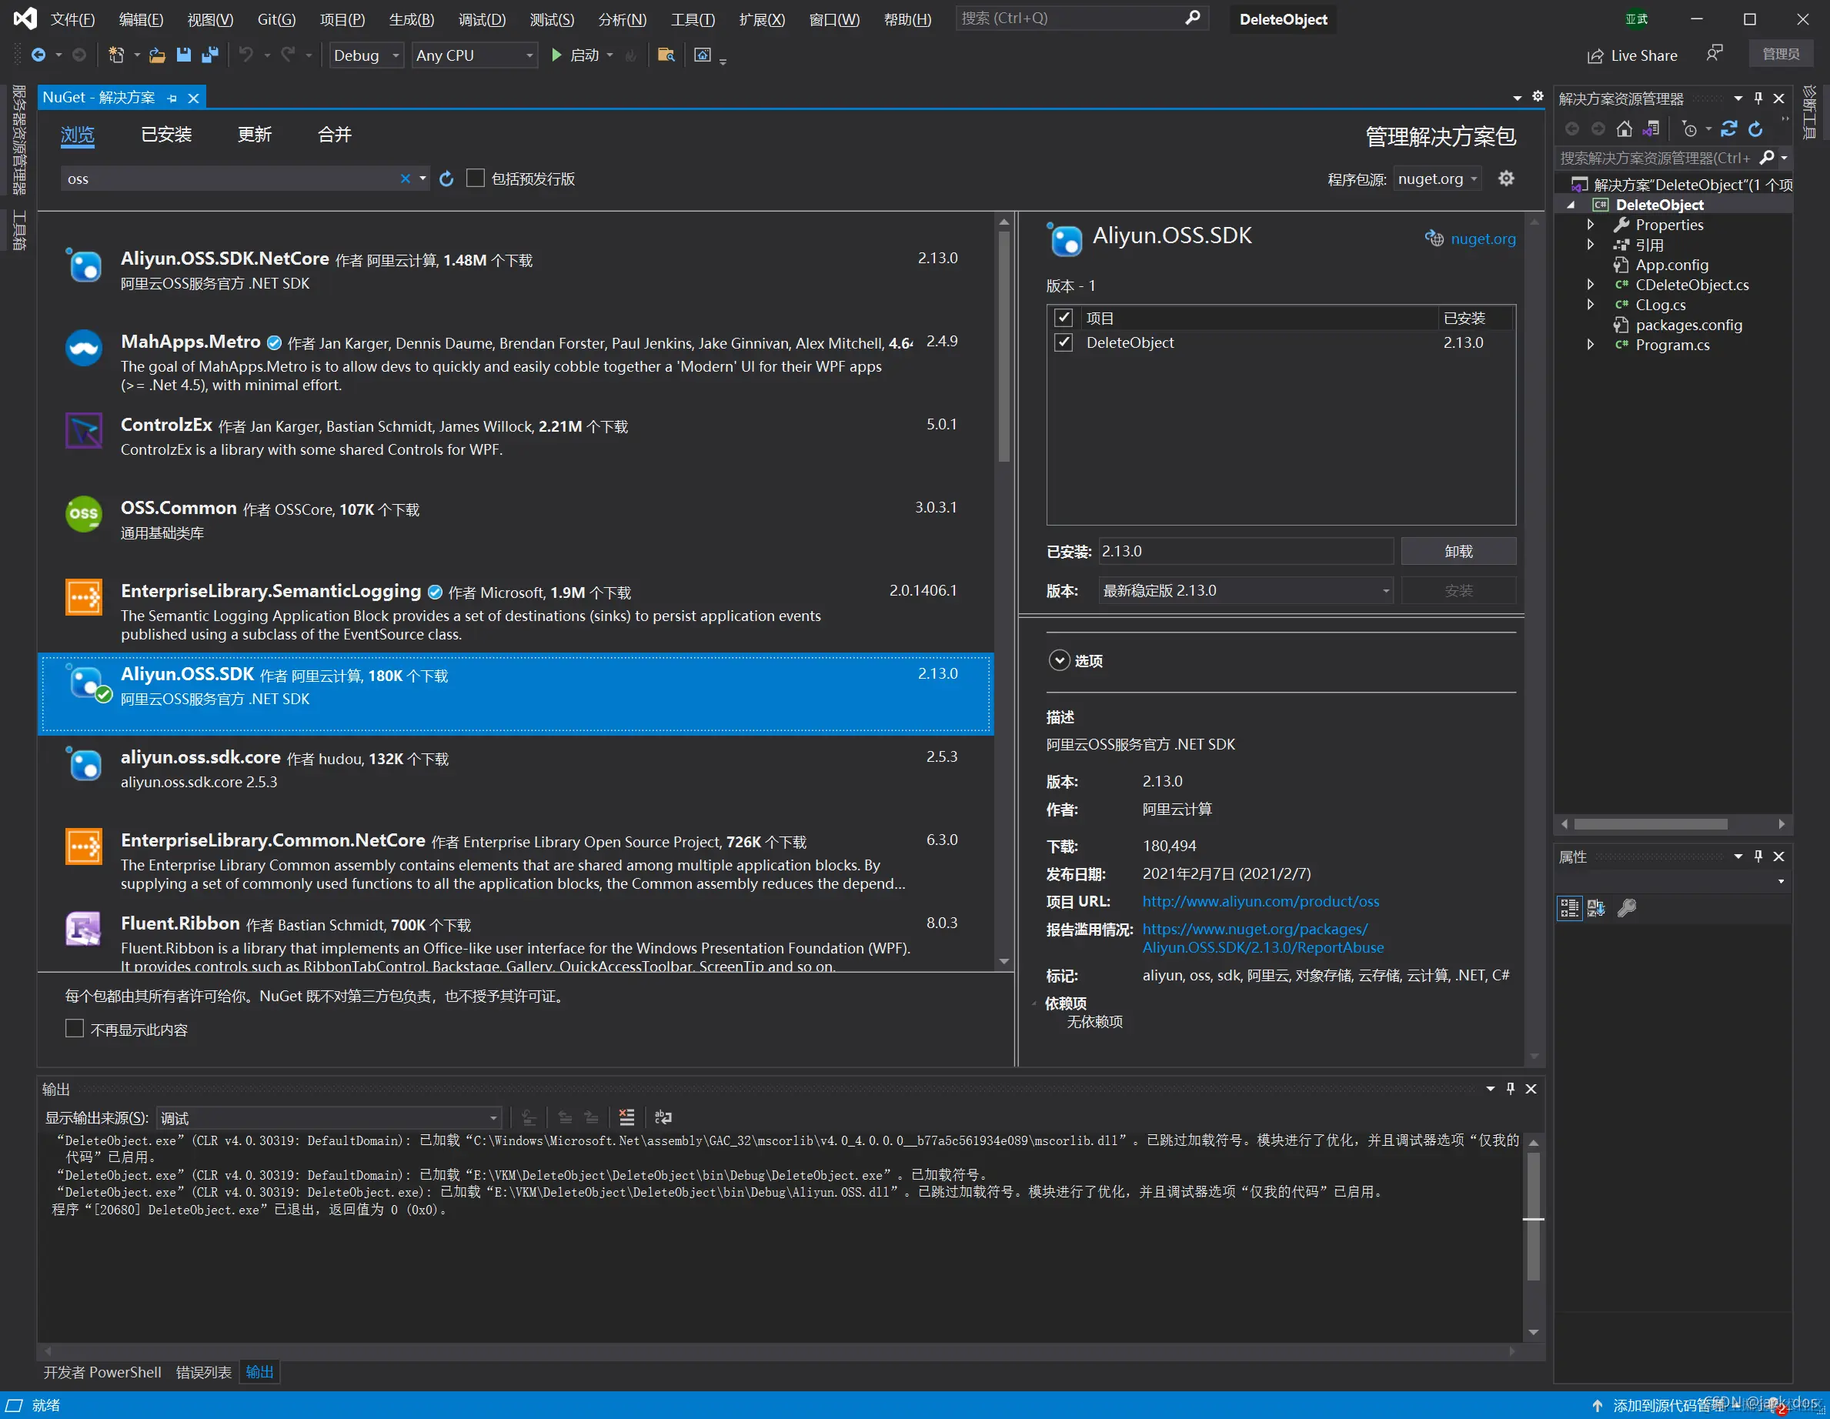Click the Save All toolbar icon
Screen dimensions: 1830x1419
[209, 55]
